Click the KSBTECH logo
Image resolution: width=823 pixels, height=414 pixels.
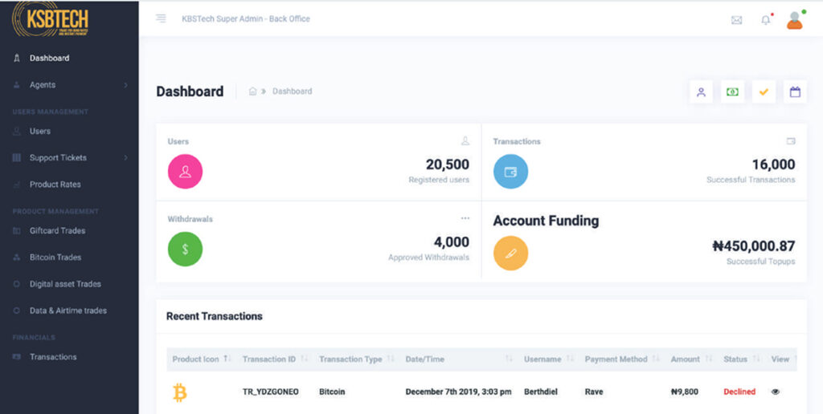click(50, 19)
